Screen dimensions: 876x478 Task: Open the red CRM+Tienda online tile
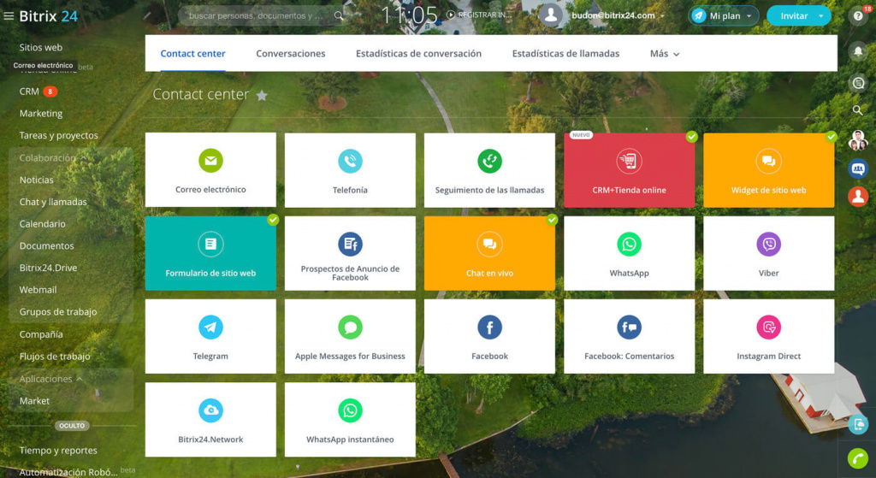[x=629, y=169]
